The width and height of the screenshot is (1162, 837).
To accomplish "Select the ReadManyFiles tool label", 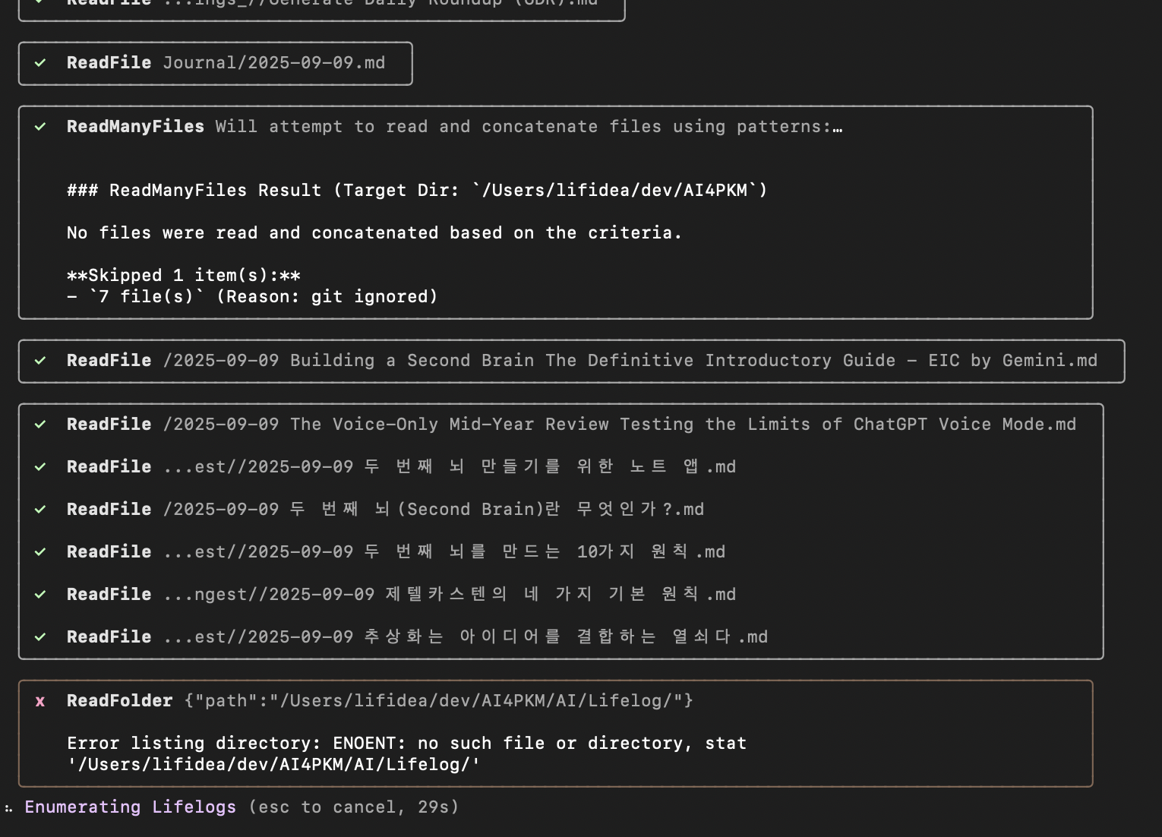I will (x=135, y=127).
